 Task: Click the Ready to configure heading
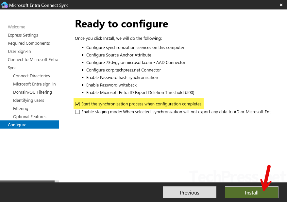(122, 24)
